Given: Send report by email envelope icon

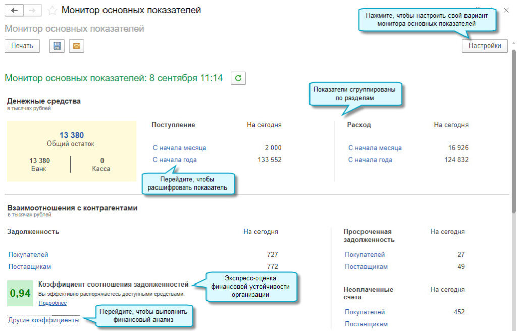Looking at the screenshot, I should pos(77,46).
